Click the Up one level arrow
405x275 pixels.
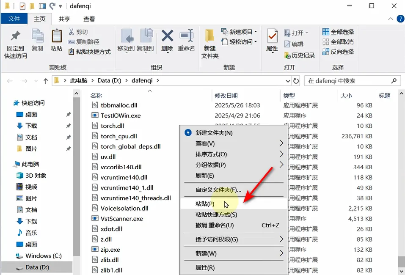[46, 81]
